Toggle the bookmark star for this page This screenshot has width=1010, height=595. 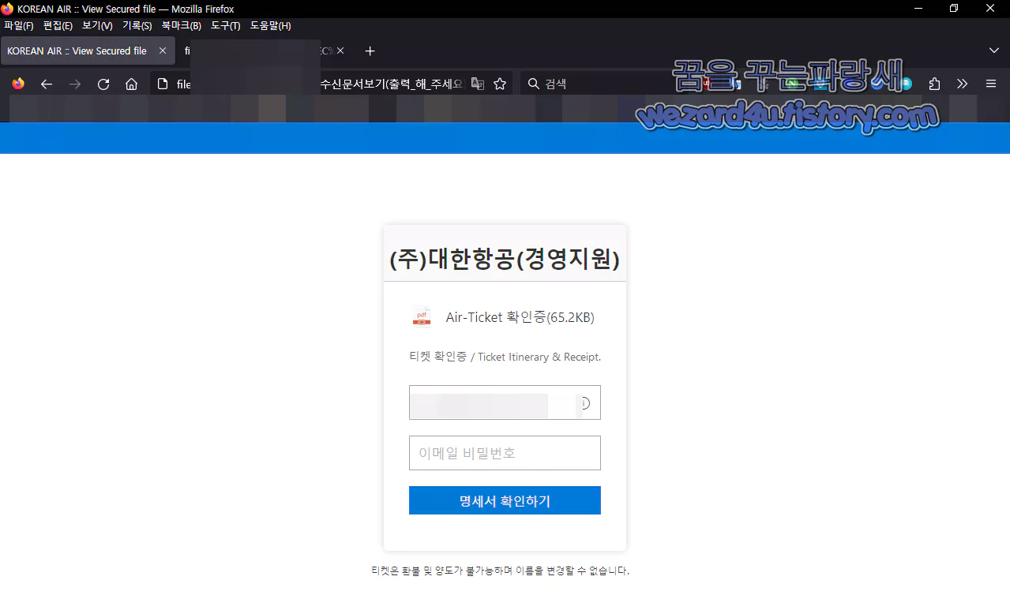pos(499,84)
